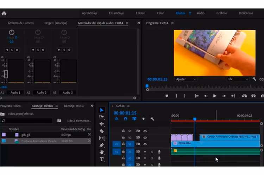Select the Type tool

pyautogui.click(x=102, y=159)
